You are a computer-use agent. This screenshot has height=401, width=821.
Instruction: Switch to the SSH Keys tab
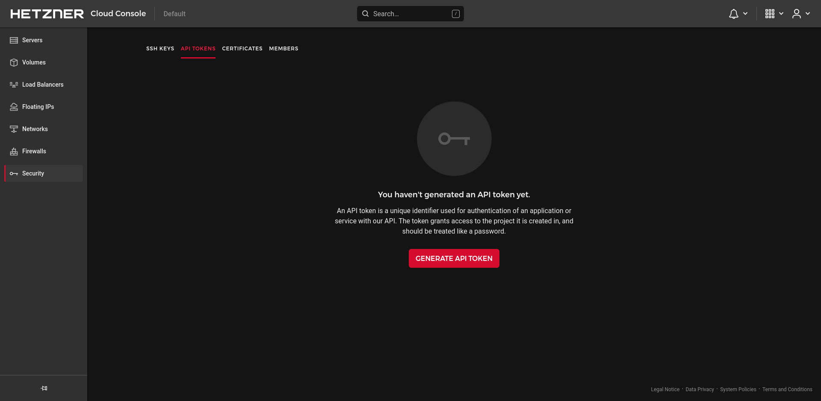pyautogui.click(x=160, y=49)
